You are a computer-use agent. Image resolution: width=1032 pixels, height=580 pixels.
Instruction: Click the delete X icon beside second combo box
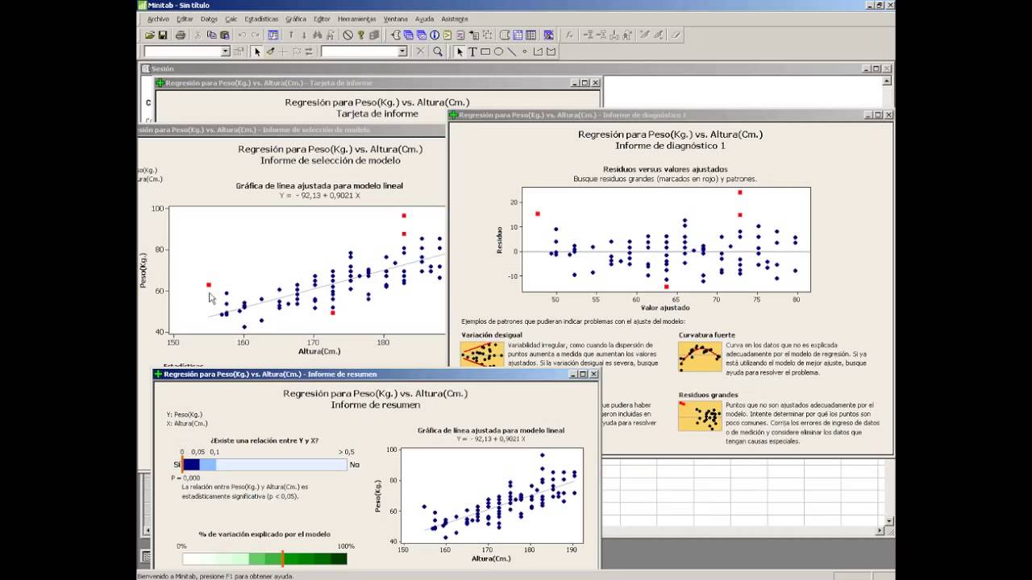tap(420, 52)
